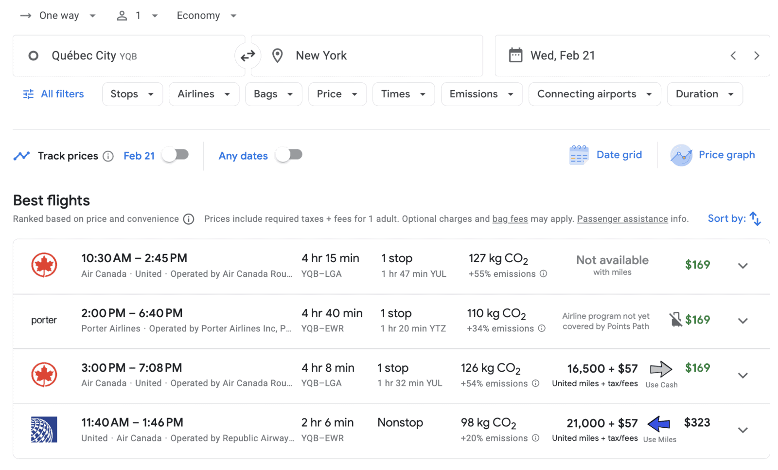Click Air Canada logo on 3:00 PM flight
Viewport: 778px width, 470px height.
tap(44, 375)
